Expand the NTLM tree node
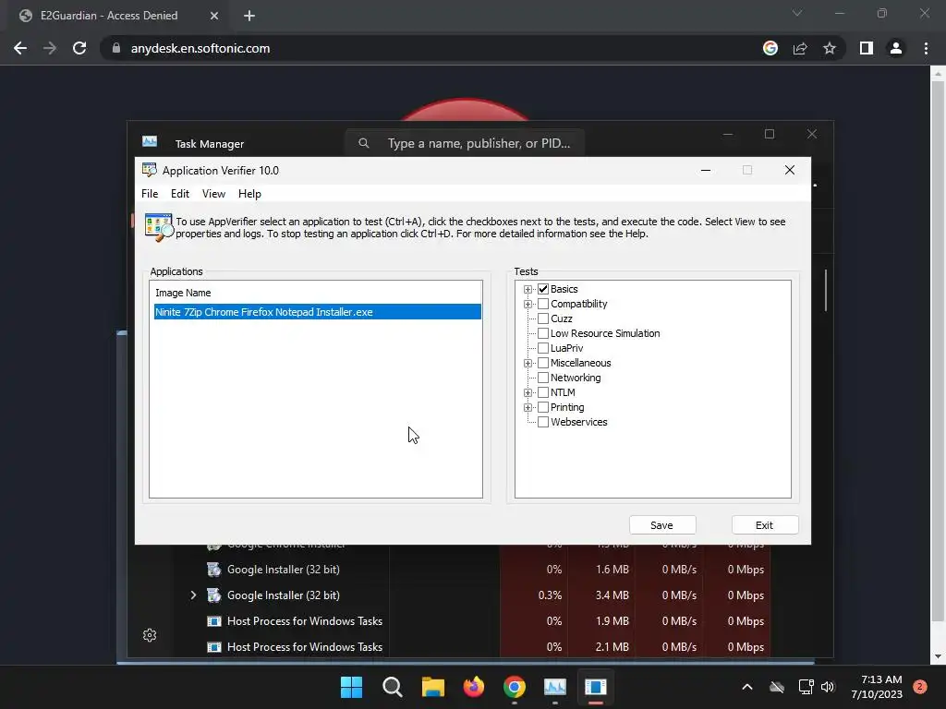Screen dimensions: 946x709 (528, 392)
